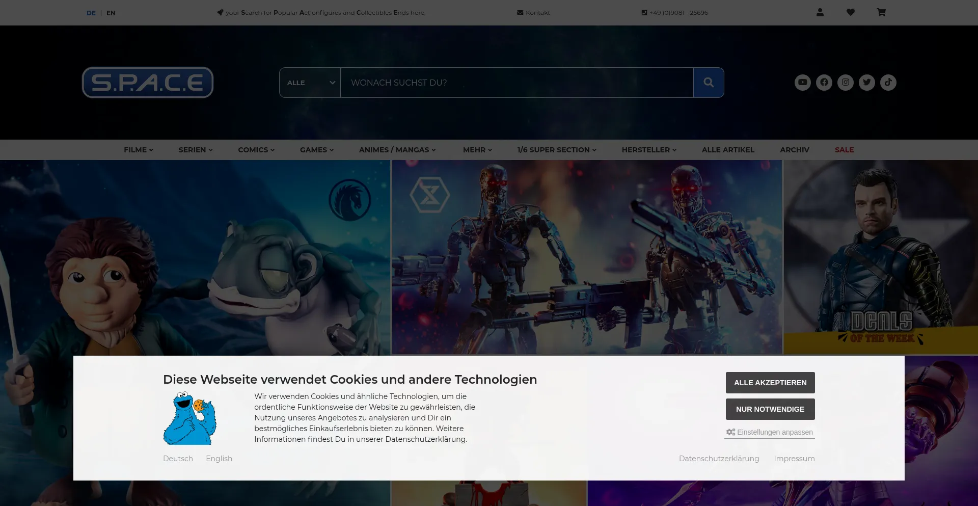Open the Twitter social icon
978x506 pixels.
pos(866,83)
